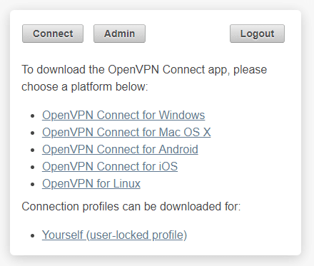The width and height of the screenshot is (314, 266).
Task: Download OpenVPN Connect for Mac OS X
Action: [x=126, y=132]
